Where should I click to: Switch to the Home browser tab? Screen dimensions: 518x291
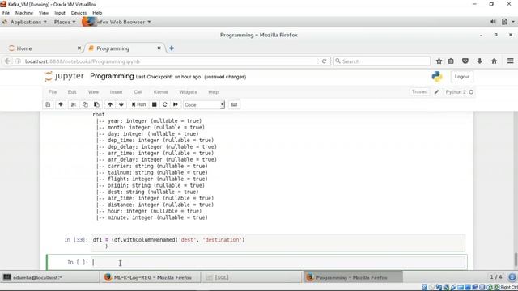(45, 48)
